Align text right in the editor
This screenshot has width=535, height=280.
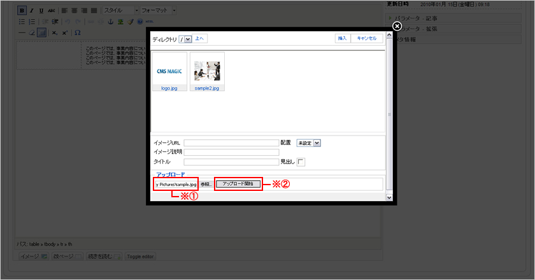coord(84,11)
